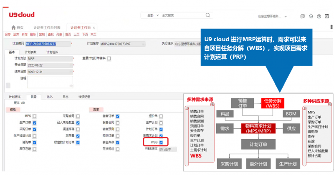Click the 说明 text area
Viewport: 334px width, 175px height.
pyautogui.click(x=50, y=82)
